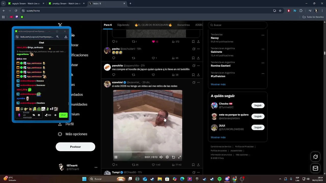Reply to ezewkiel's post
The image size is (326, 183).
115,165
